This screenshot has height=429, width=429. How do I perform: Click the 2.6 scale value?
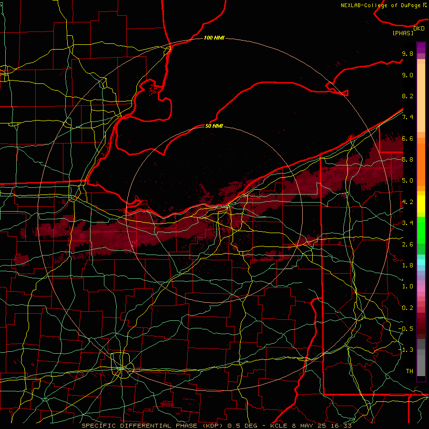[x=408, y=245]
